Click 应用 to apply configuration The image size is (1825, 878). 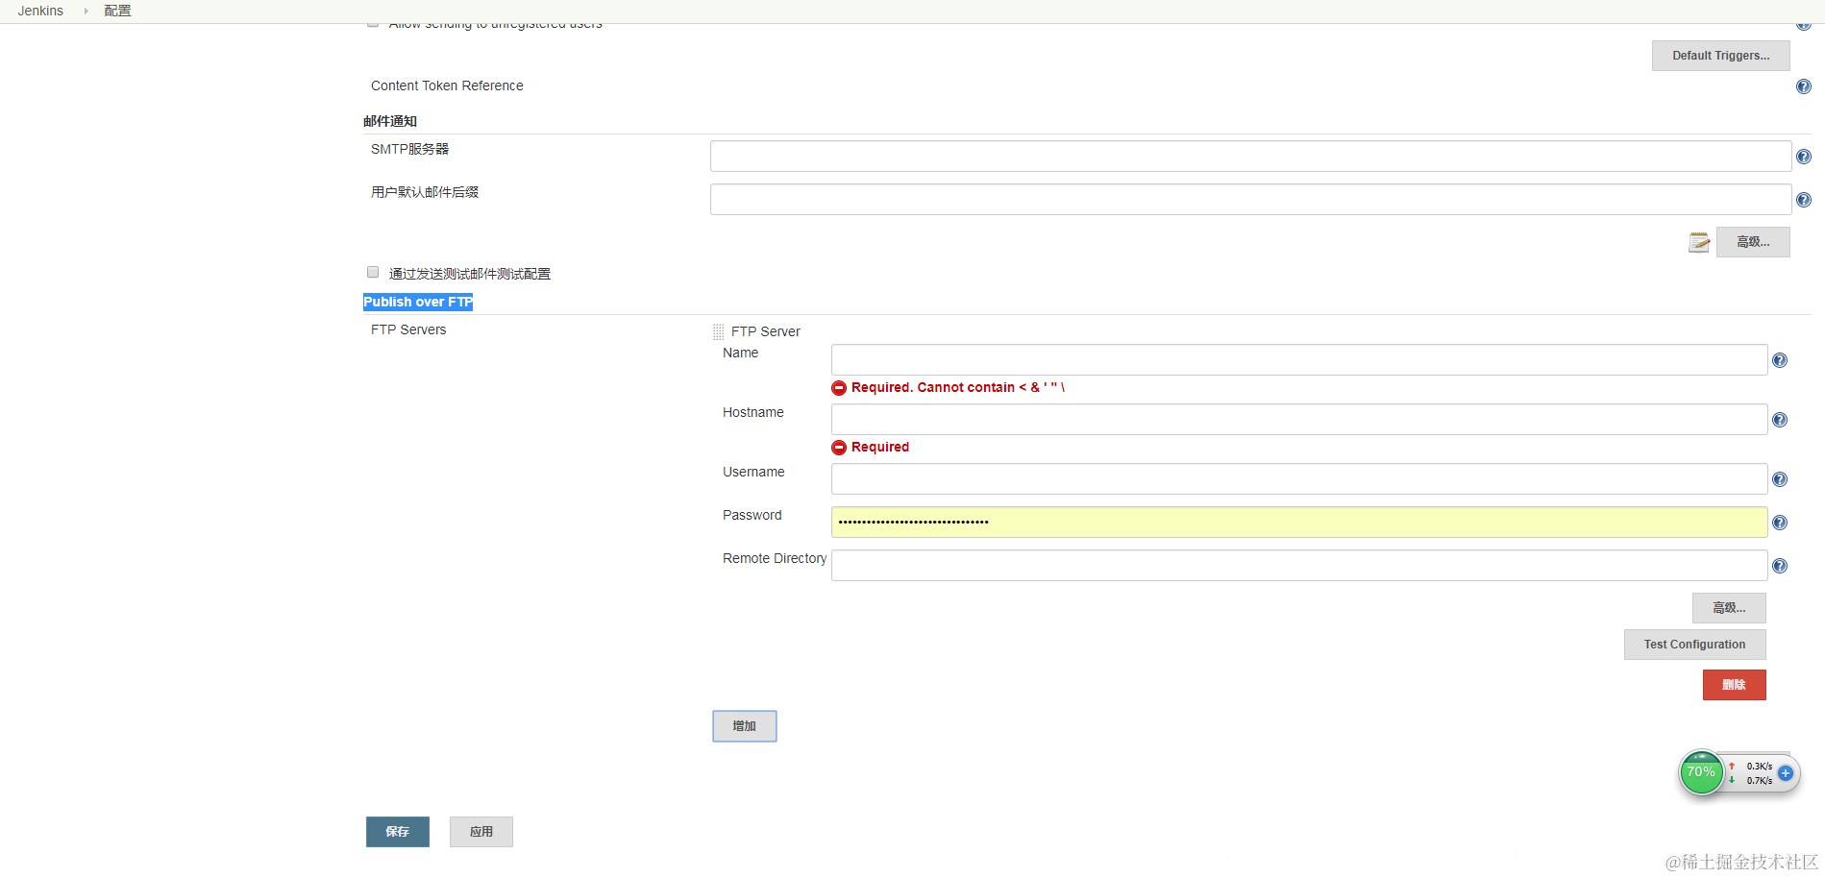[x=481, y=832]
